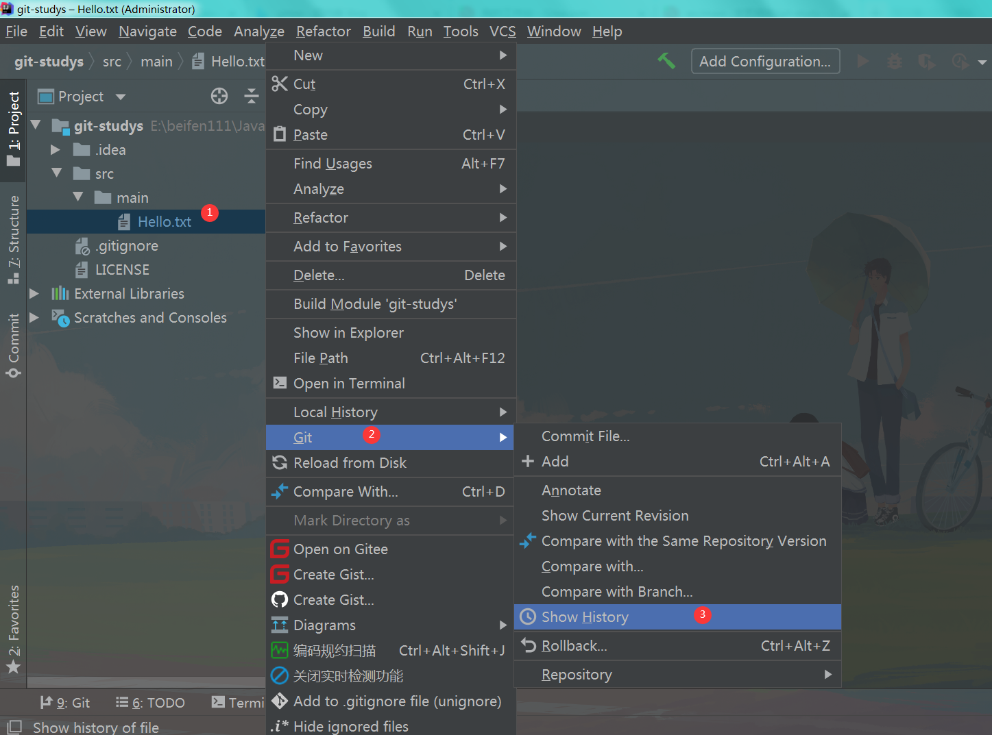Click the Debug bug icon in toolbar
Image resolution: width=992 pixels, height=735 pixels.
(895, 62)
